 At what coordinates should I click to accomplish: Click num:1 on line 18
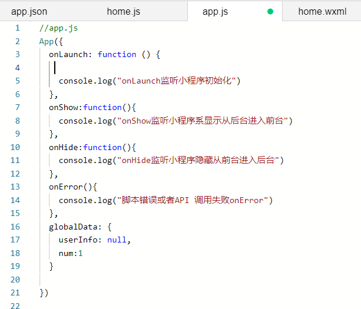click(x=71, y=253)
